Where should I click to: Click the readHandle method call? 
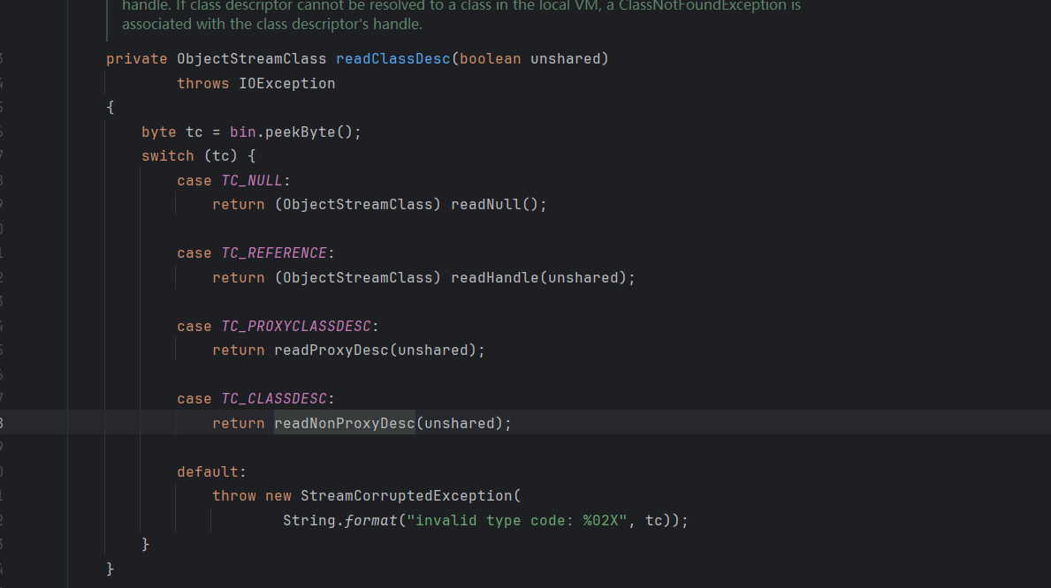pyautogui.click(x=494, y=278)
